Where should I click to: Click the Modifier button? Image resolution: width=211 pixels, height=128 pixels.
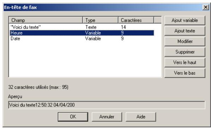click(x=185, y=41)
